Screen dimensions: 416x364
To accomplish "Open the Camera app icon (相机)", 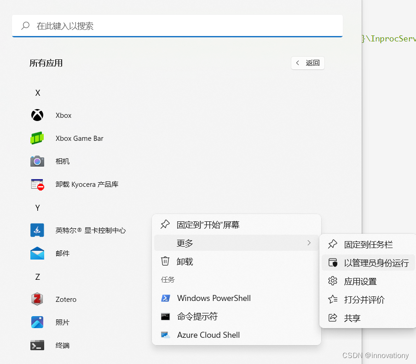I will 37,161.
